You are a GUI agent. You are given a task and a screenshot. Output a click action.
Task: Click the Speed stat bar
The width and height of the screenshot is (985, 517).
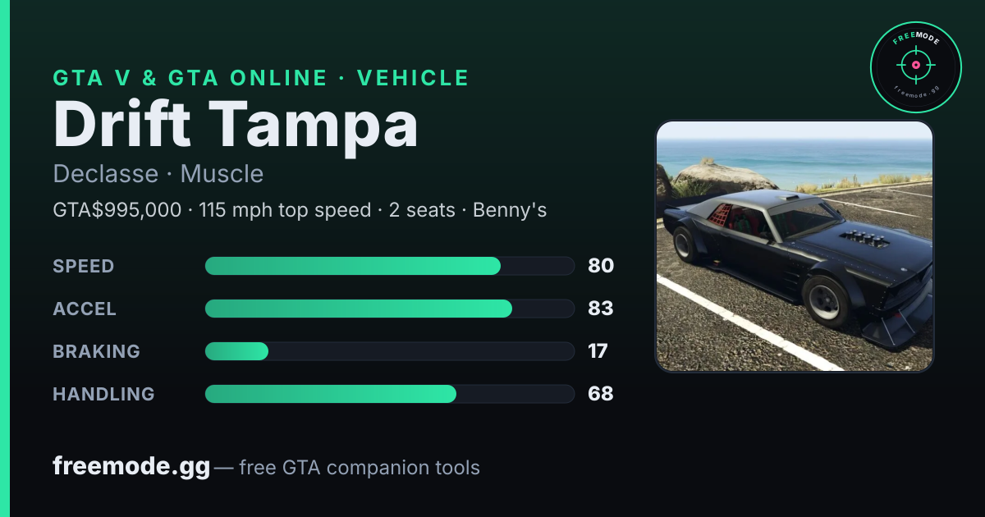[x=390, y=266]
